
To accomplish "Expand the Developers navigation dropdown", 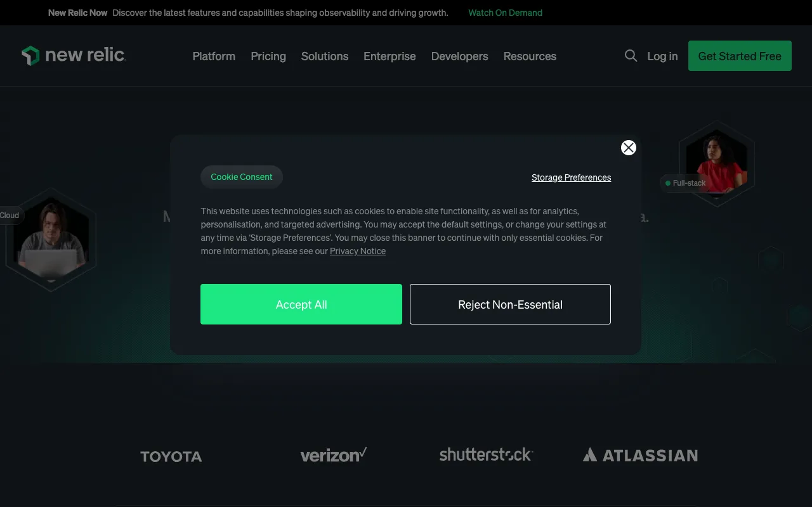I will tap(459, 56).
